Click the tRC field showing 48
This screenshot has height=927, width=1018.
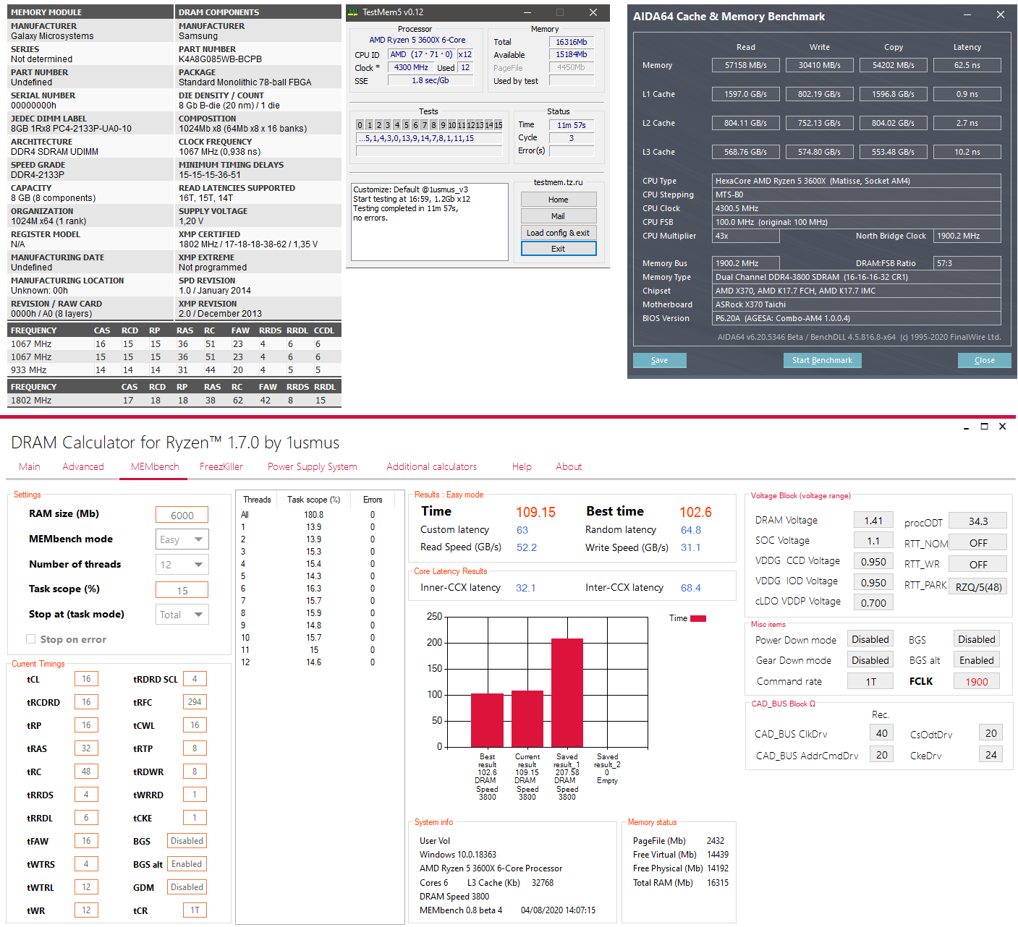[x=86, y=772]
